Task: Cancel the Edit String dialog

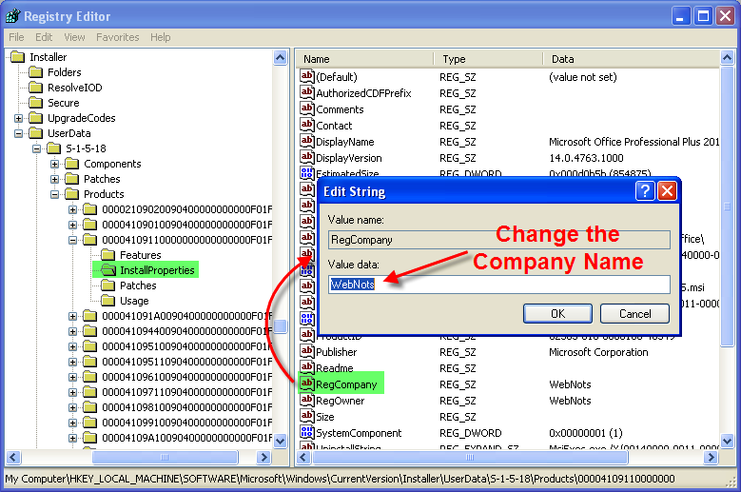Action: 634,313
